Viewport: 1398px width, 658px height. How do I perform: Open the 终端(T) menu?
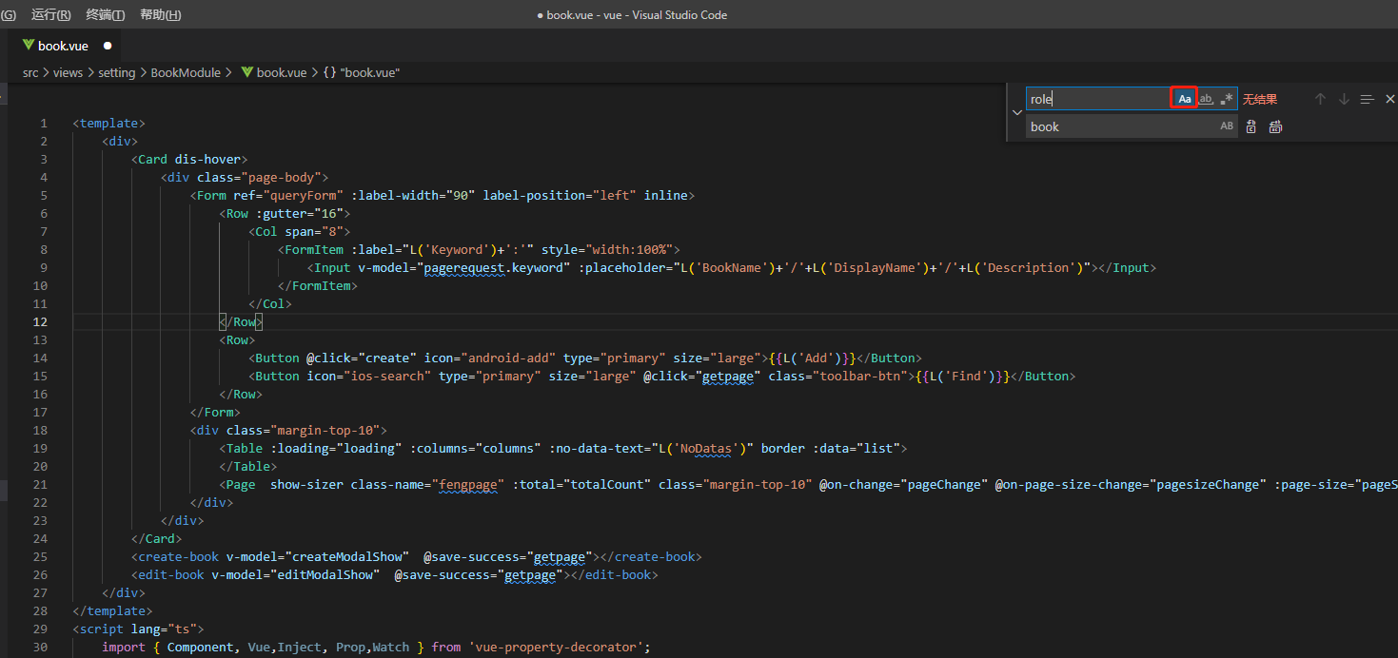(105, 14)
